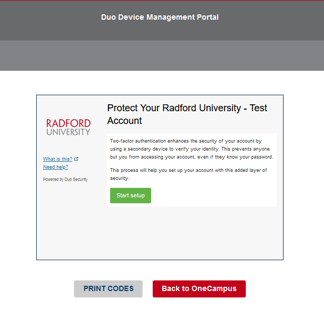Image resolution: width=324 pixels, height=315 pixels.
Task: Click the gray UNIVERSITY word in logo
Action: (68, 132)
